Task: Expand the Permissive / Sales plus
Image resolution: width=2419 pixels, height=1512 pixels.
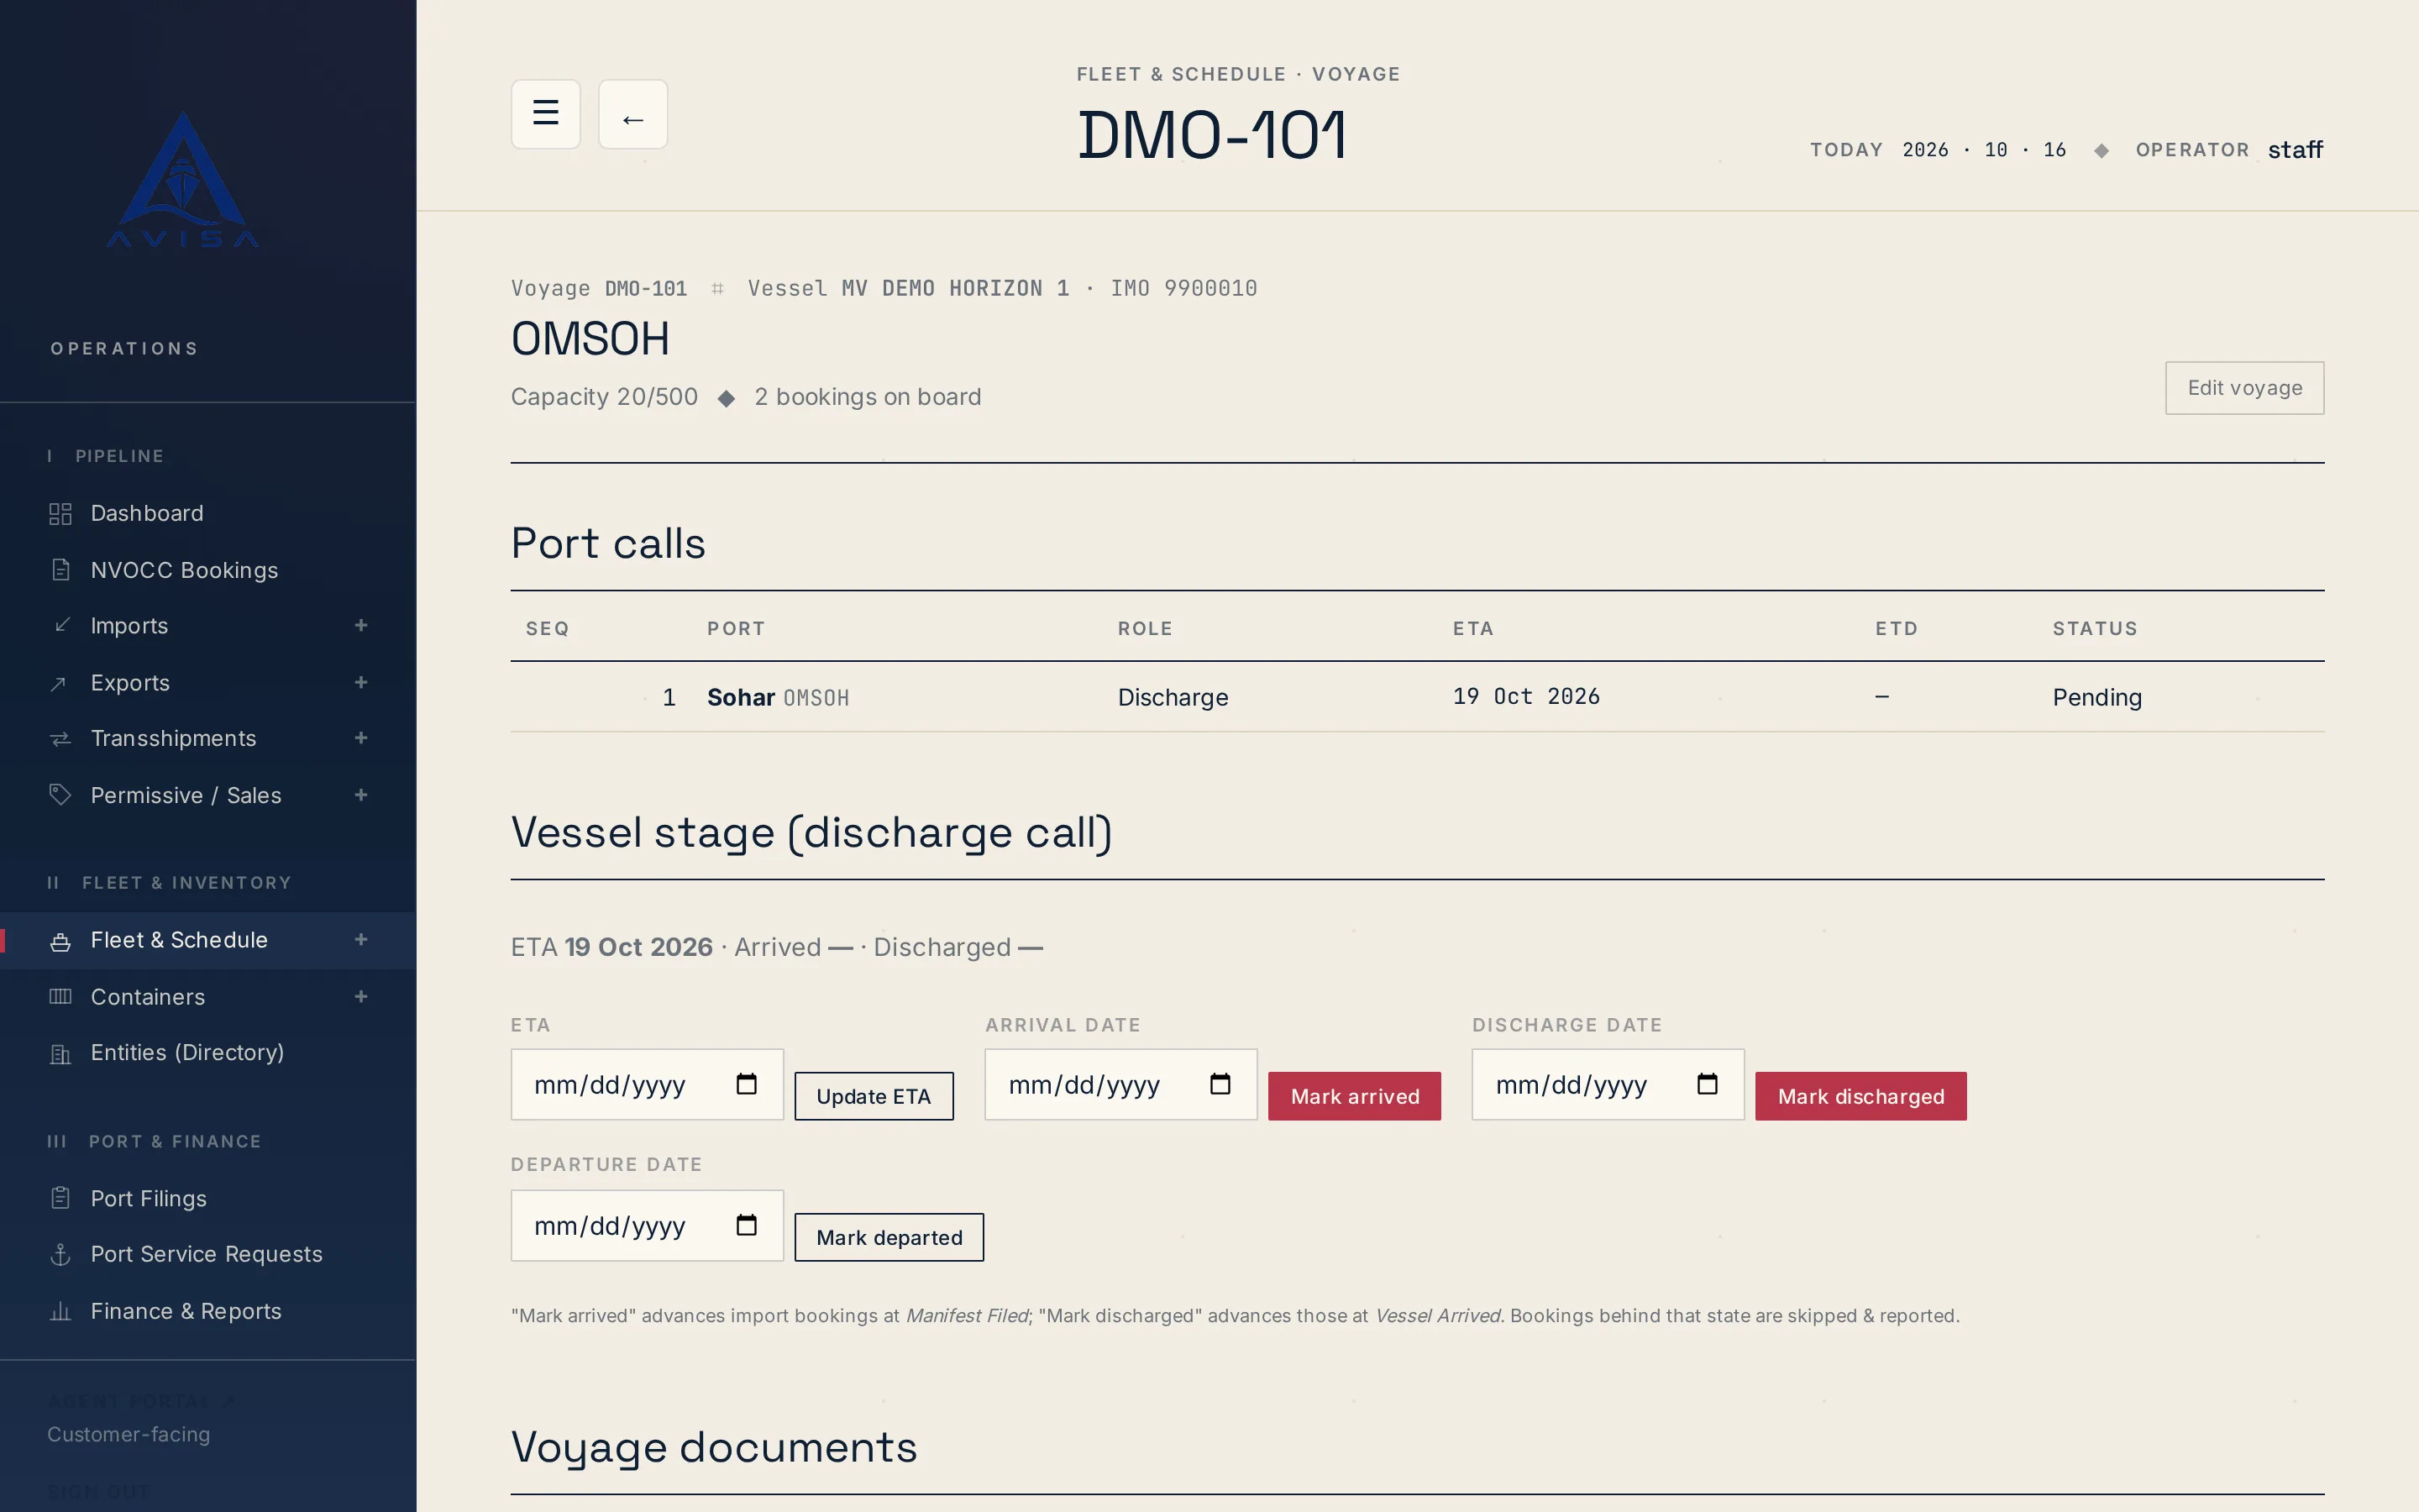Action: 362,795
